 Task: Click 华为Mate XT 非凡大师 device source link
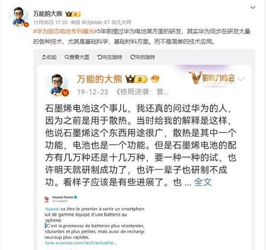click(x=106, y=22)
